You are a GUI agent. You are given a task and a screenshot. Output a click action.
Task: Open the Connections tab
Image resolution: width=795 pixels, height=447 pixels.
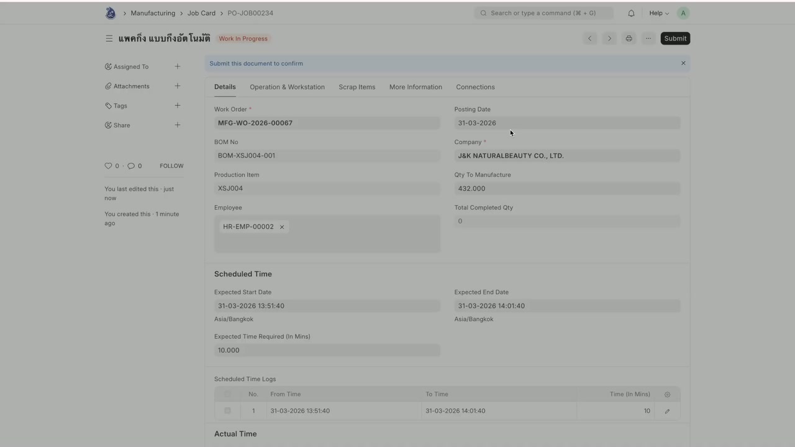click(475, 87)
